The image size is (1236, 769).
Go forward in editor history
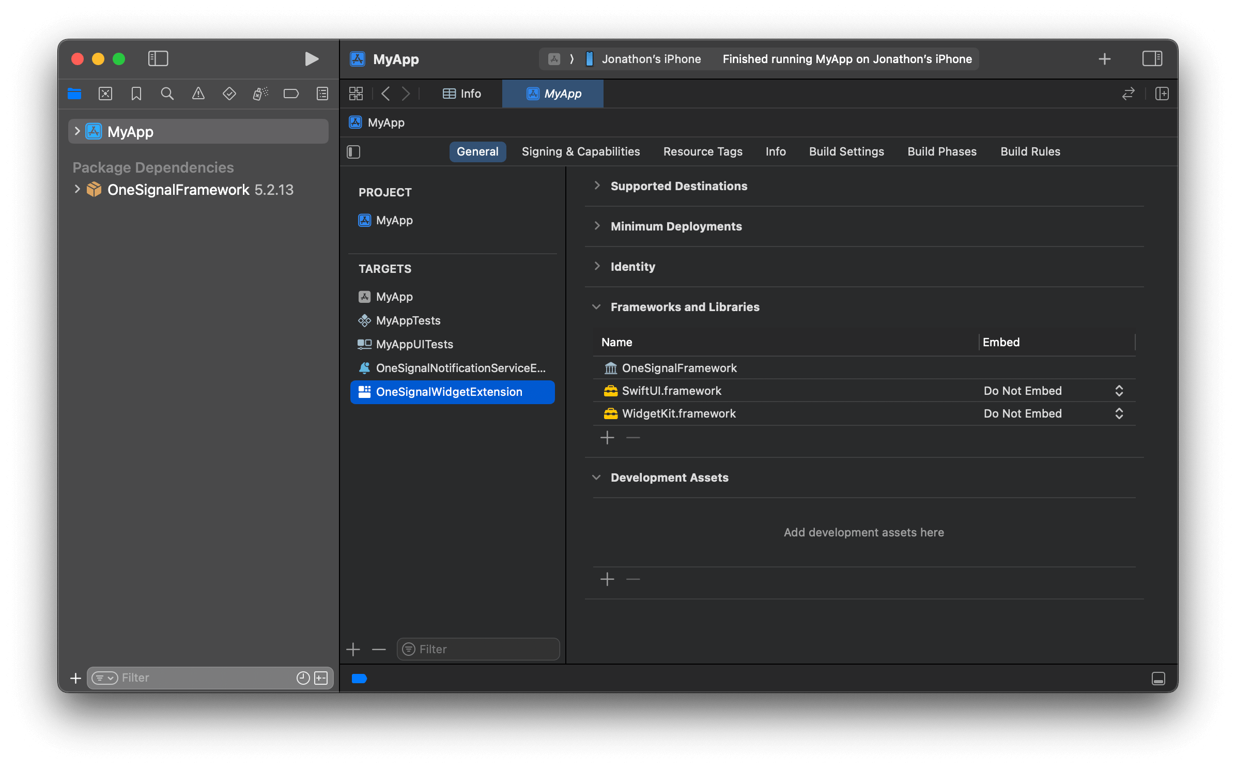(x=406, y=94)
